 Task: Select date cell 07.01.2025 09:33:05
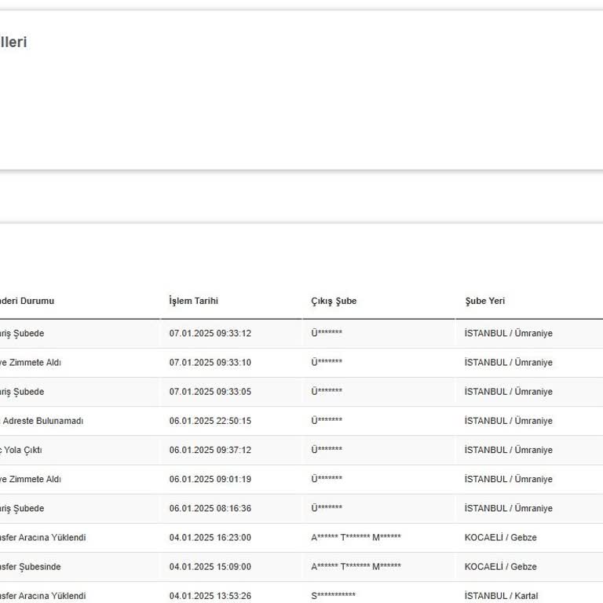click(x=210, y=392)
